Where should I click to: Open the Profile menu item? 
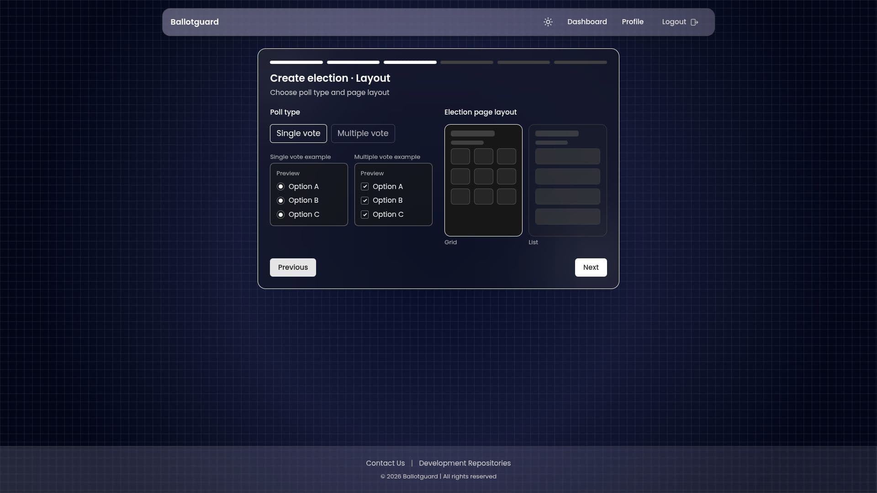click(x=633, y=22)
